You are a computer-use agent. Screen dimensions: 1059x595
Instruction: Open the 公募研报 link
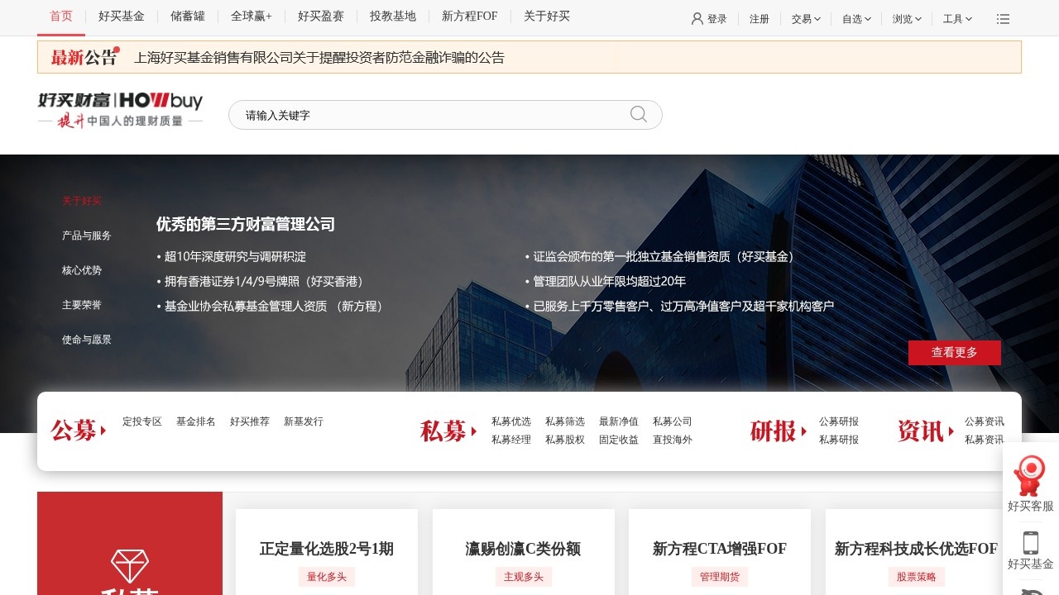(839, 421)
